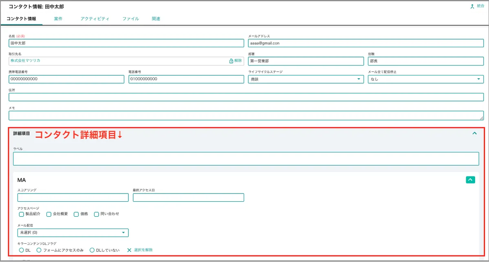
Task: Open the メール全て配信停止 dropdown
Action: click(x=425, y=79)
